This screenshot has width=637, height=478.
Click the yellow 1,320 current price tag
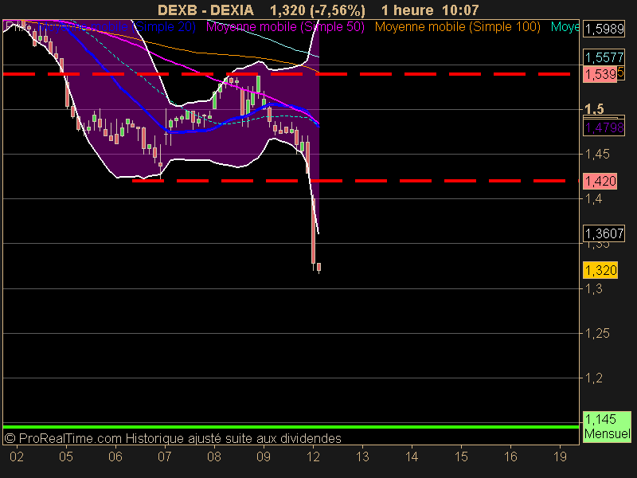tap(600, 270)
